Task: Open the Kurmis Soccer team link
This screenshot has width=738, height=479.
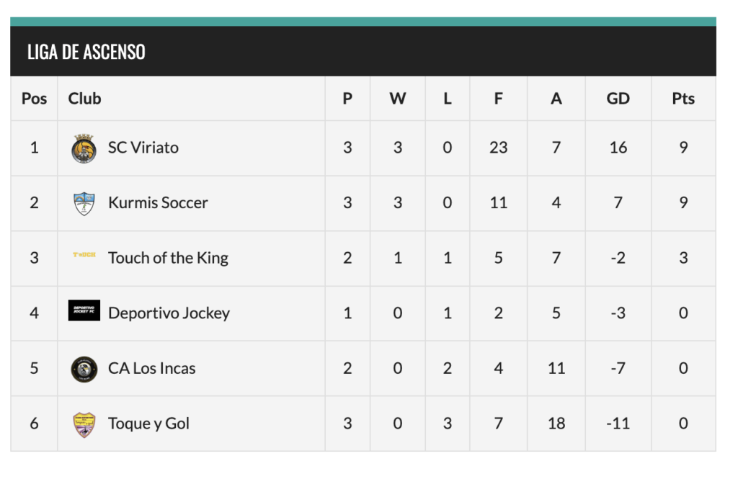Action: [x=158, y=203]
